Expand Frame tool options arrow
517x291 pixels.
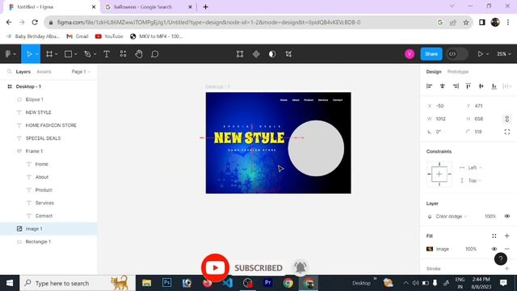click(x=57, y=54)
